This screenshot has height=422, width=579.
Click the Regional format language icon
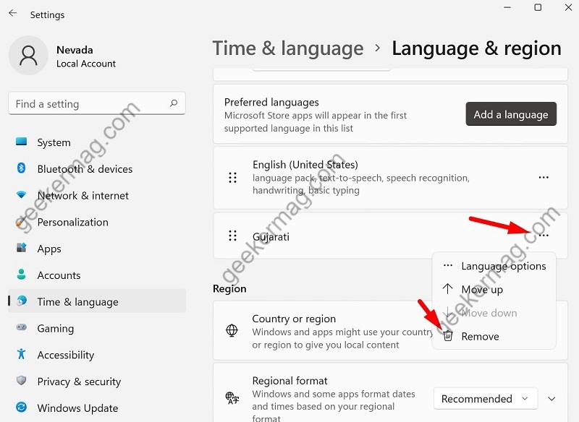pyautogui.click(x=232, y=398)
